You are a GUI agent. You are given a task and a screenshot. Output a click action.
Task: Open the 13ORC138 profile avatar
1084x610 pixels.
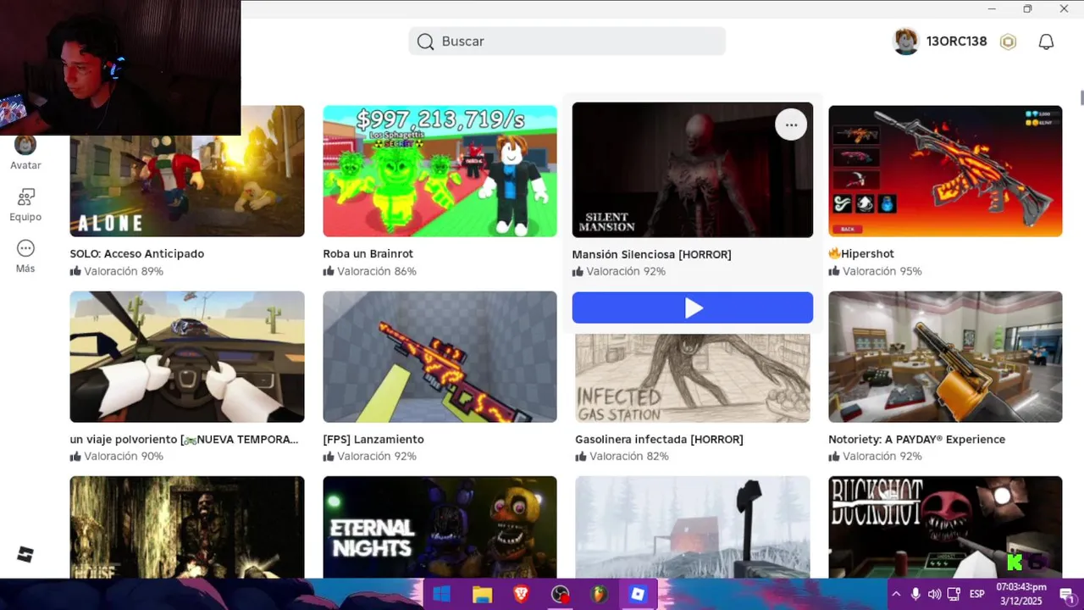[x=906, y=42]
